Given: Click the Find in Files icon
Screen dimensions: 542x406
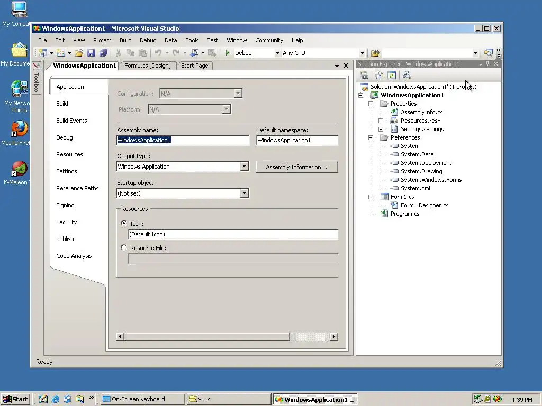Looking at the screenshot, I should pyautogui.click(x=375, y=53).
